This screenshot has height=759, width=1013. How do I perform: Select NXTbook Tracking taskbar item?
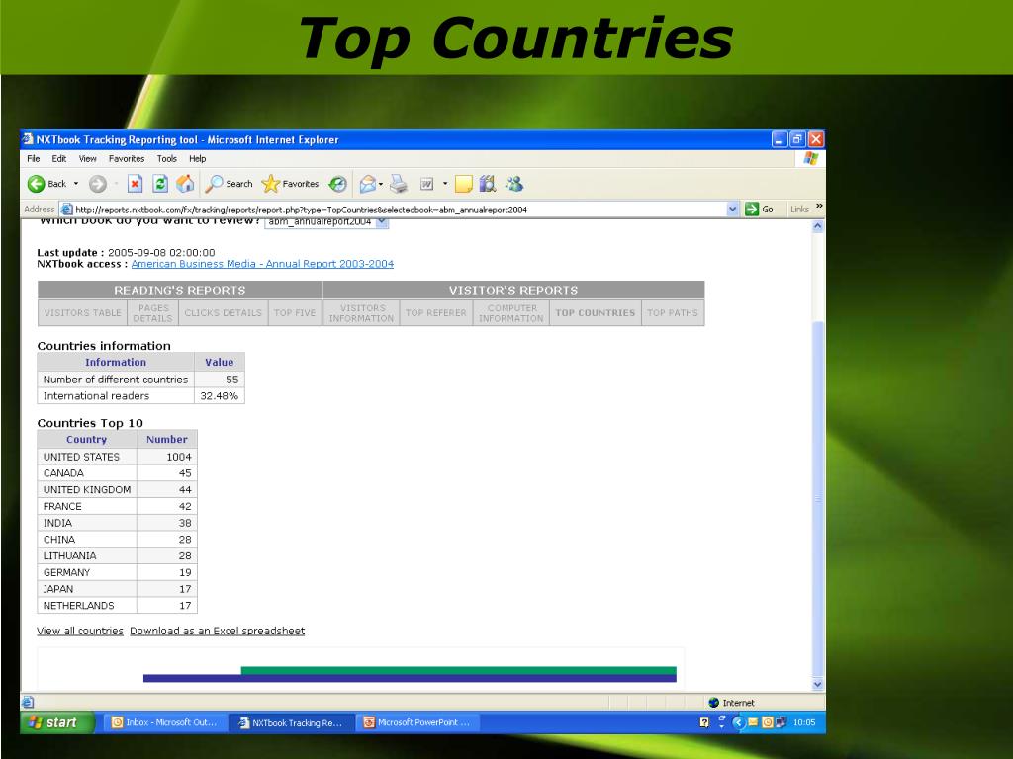tap(292, 722)
